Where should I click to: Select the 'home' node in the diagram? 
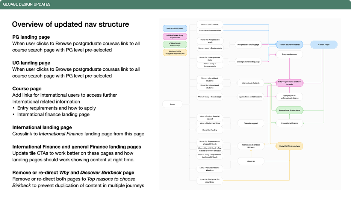172,104
